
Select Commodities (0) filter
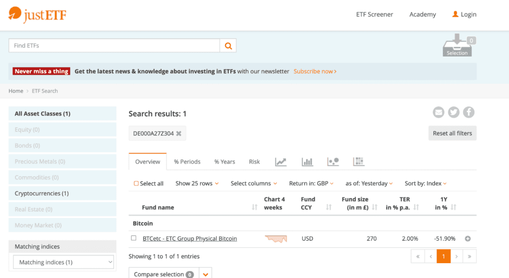pyautogui.click(x=62, y=177)
